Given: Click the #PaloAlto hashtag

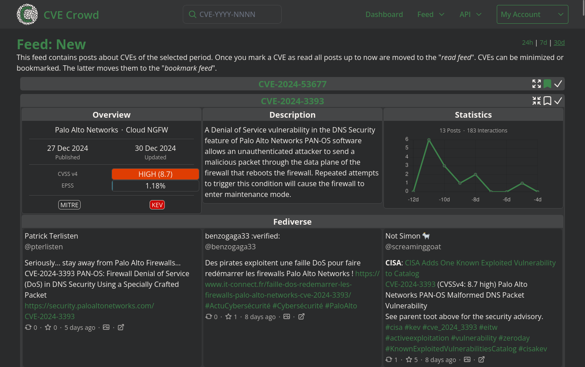Looking at the screenshot, I should tap(341, 306).
